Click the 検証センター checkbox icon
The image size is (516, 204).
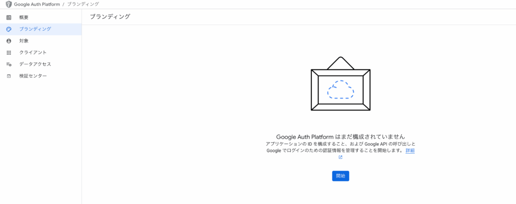click(x=9, y=76)
